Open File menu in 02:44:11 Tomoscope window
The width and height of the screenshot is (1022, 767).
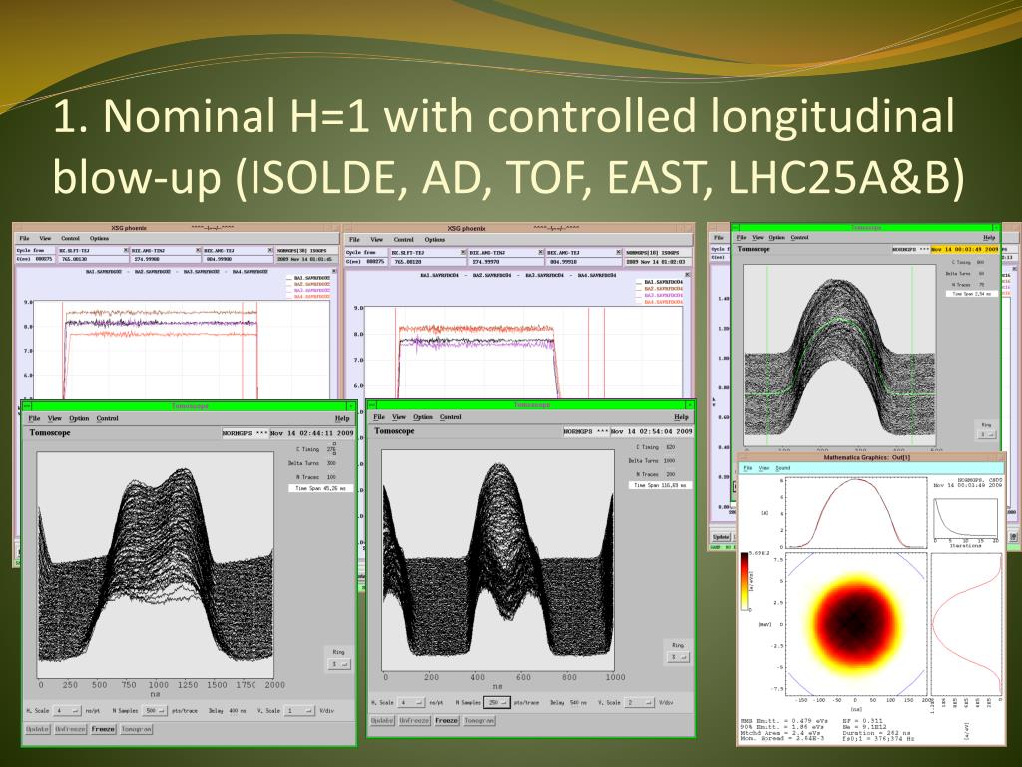[35, 418]
